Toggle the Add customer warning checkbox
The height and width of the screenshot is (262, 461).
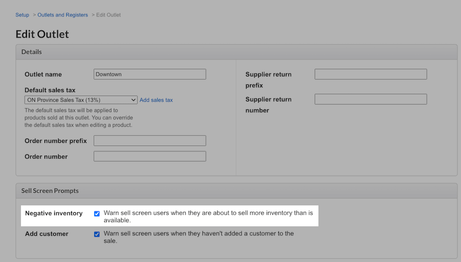pyautogui.click(x=97, y=234)
